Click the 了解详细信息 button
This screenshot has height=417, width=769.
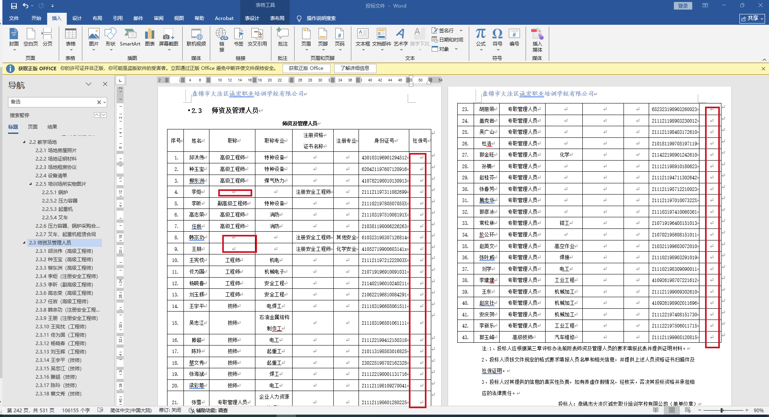pos(355,68)
